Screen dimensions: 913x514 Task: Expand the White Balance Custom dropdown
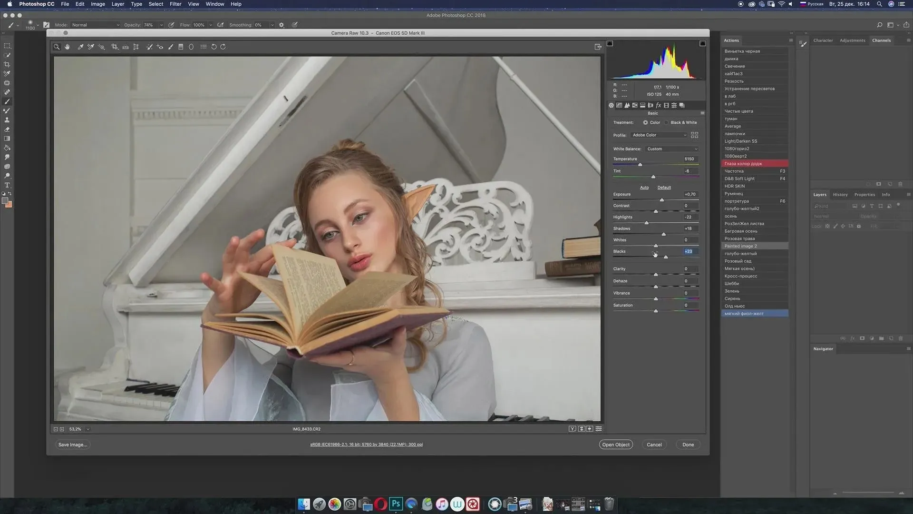coord(672,149)
